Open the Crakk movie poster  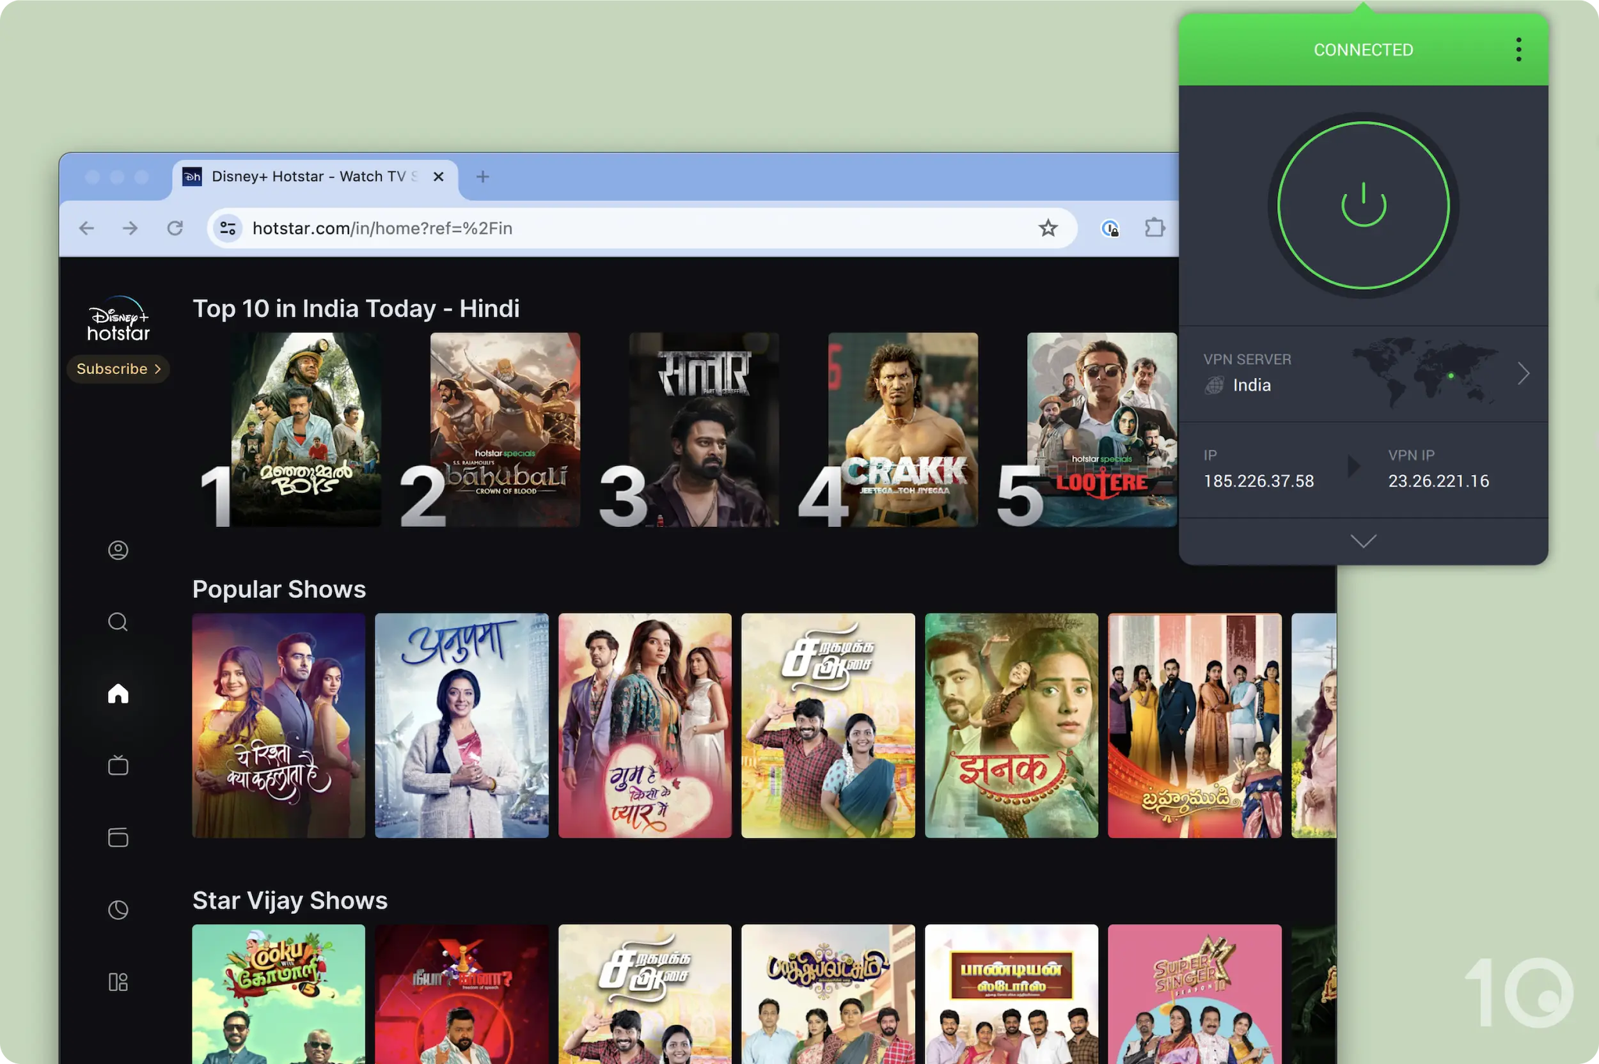click(902, 430)
